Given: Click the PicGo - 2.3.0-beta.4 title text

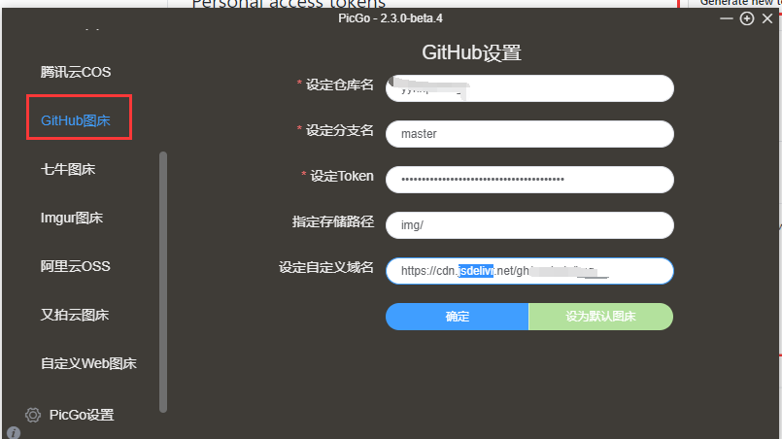Looking at the screenshot, I should (391, 18).
